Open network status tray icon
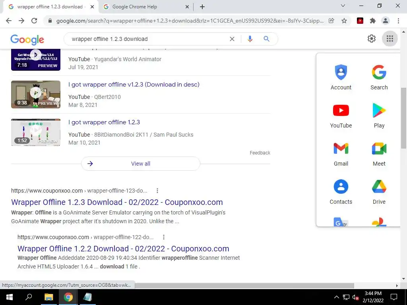The image size is (407, 305). coord(346,297)
